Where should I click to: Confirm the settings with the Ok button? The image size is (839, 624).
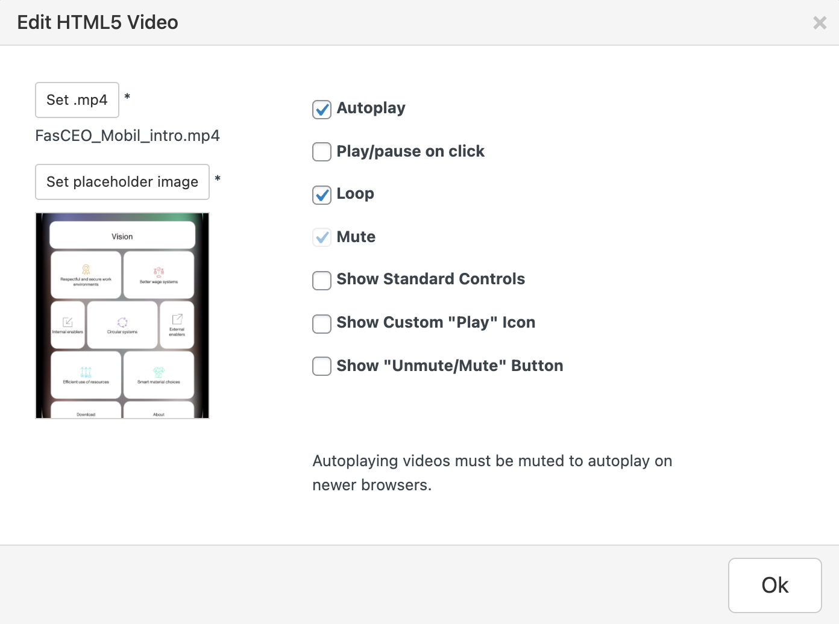(775, 585)
